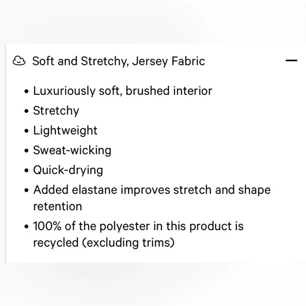
Task: Click the bullet dot before 100% polyester
Action: pyautogui.click(x=26, y=226)
